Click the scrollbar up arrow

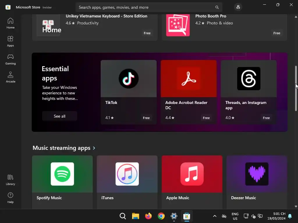coord(296,17)
